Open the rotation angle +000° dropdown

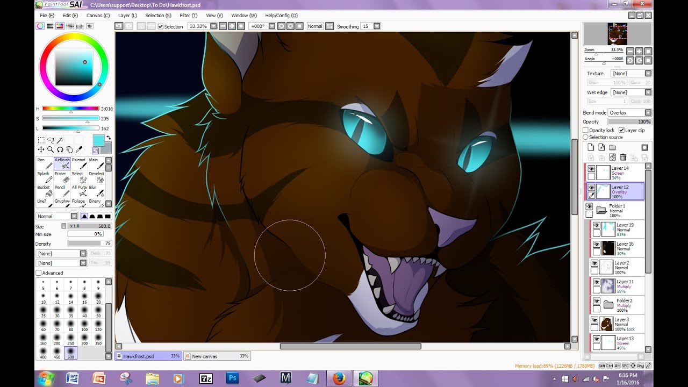tap(272, 26)
